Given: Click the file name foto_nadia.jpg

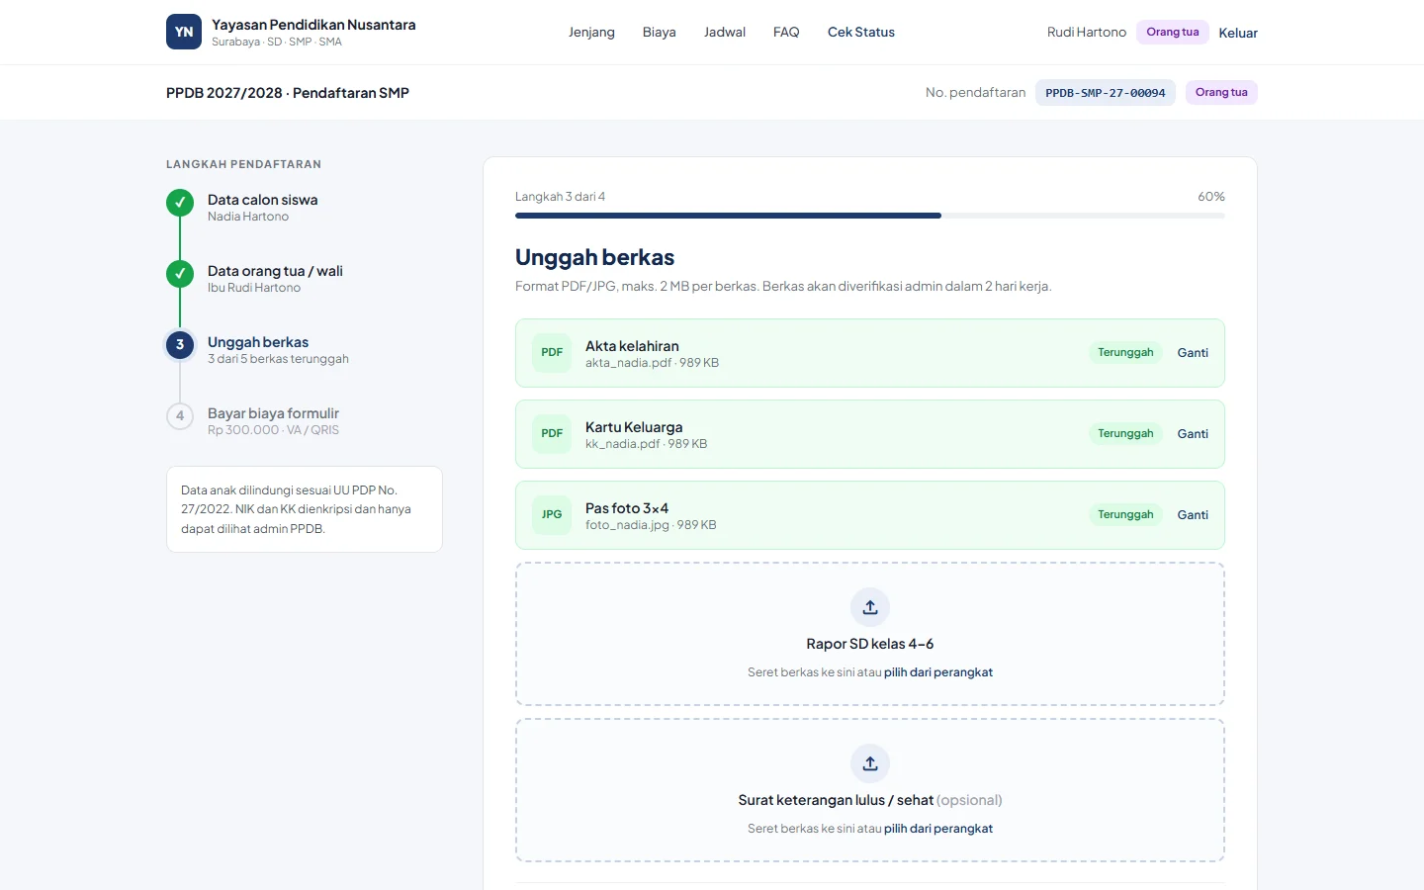Looking at the screenshot, I should tap(627, 525).
